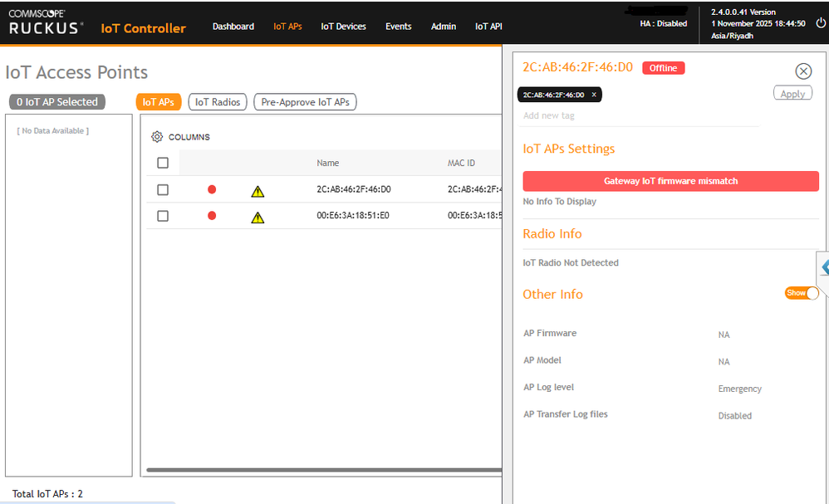Click the Gateway IoT firmware mismatch banner
The width and height of the screenshot is (829, 504).
[x=670, y=181]
